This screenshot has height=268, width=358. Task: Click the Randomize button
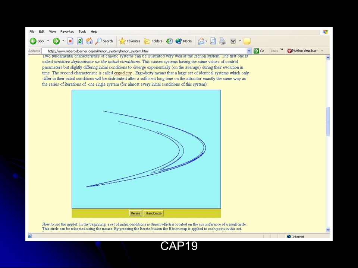tap(153, 213)
